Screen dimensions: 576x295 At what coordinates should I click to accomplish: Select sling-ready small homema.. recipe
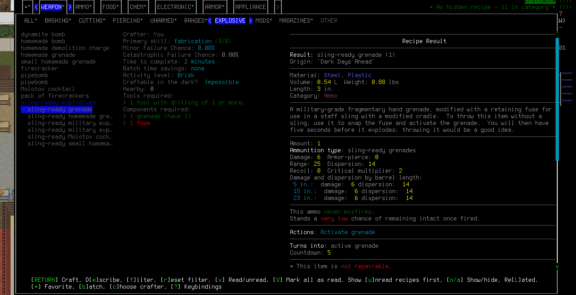pos(70,143)
